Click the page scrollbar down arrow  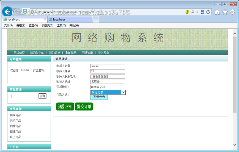(x=235, y=145)
